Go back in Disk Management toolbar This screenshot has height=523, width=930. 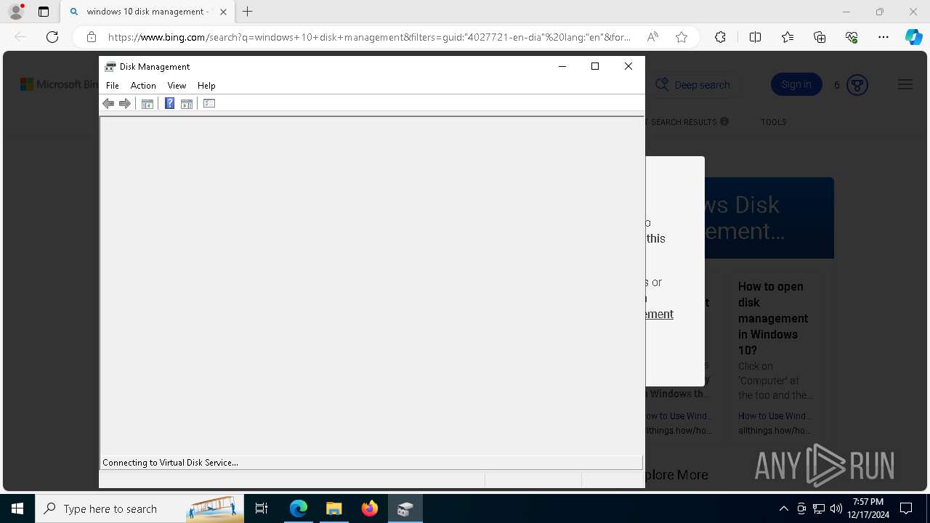click(108, 104)
